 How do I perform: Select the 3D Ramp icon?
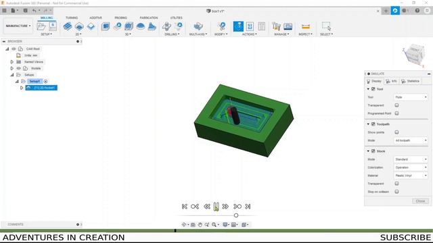[x=152, y=26]
